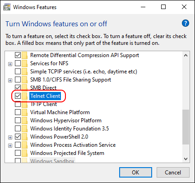This screenshot has height=183, width=195.
Task: Expand SMB 1.0/CIFS File Sharing Support
Action: pyautogui.click(x=10, y=80)
